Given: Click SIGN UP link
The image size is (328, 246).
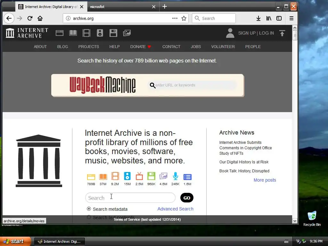Looking at the screenshot, I should point(247,33).
